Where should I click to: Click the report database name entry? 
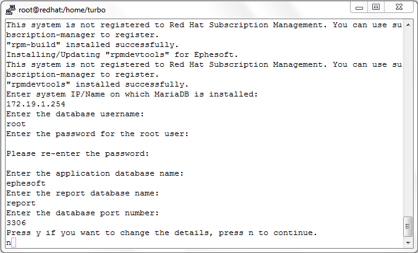[21, 203]
